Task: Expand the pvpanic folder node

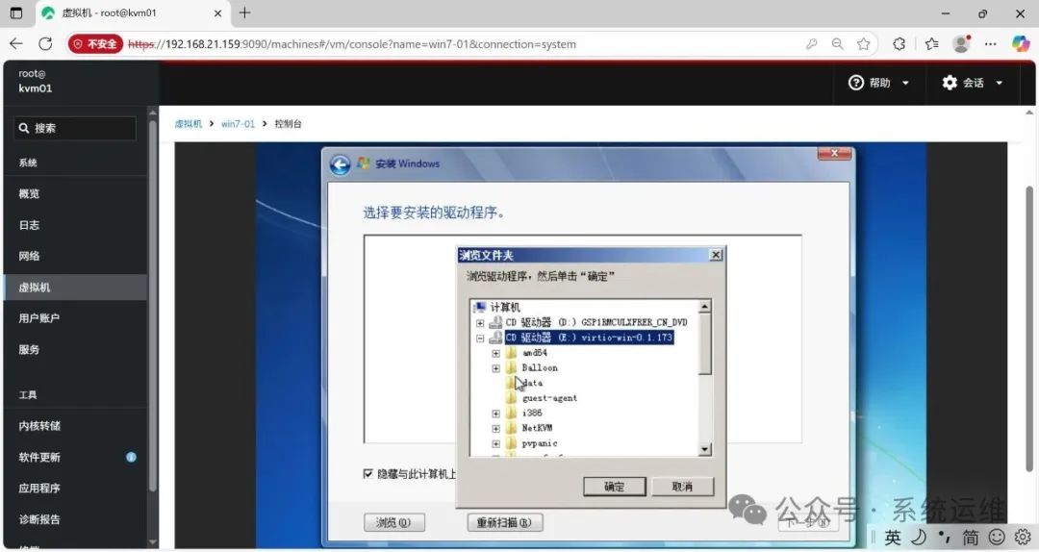Action: pos(495,444)
